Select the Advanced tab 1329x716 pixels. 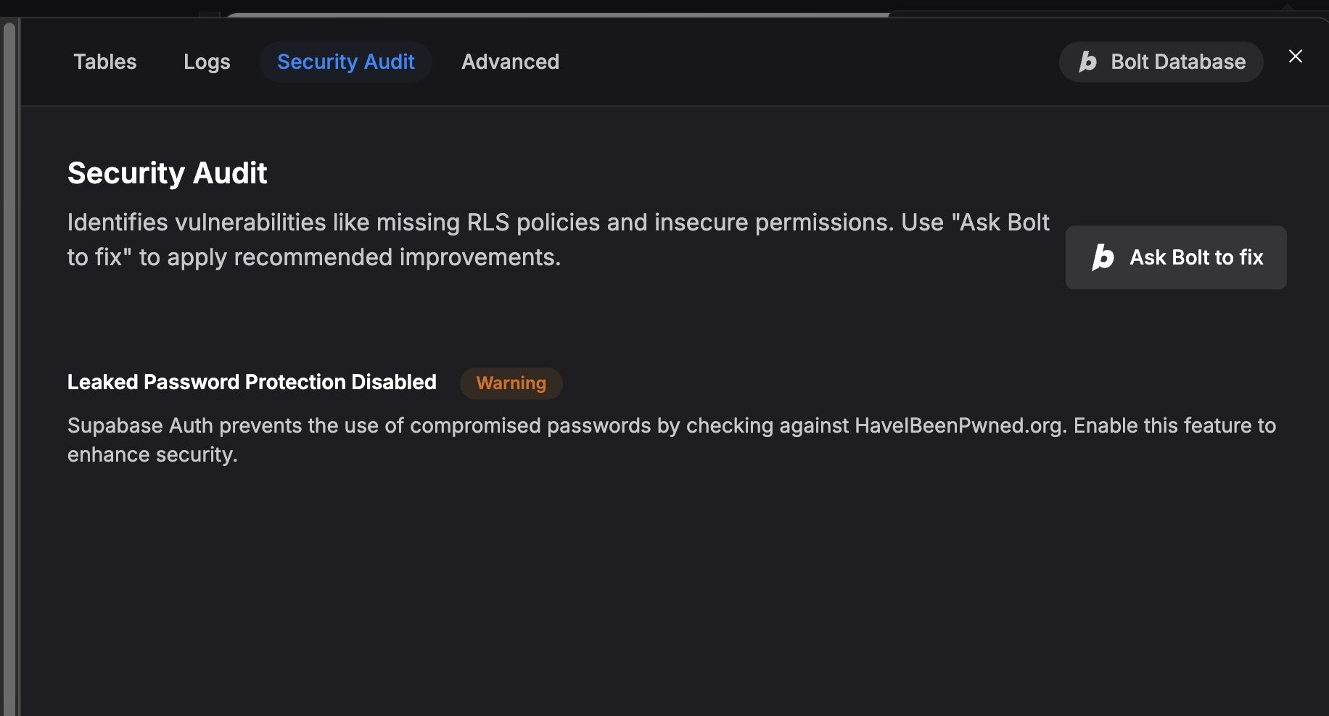pos(510,62)
